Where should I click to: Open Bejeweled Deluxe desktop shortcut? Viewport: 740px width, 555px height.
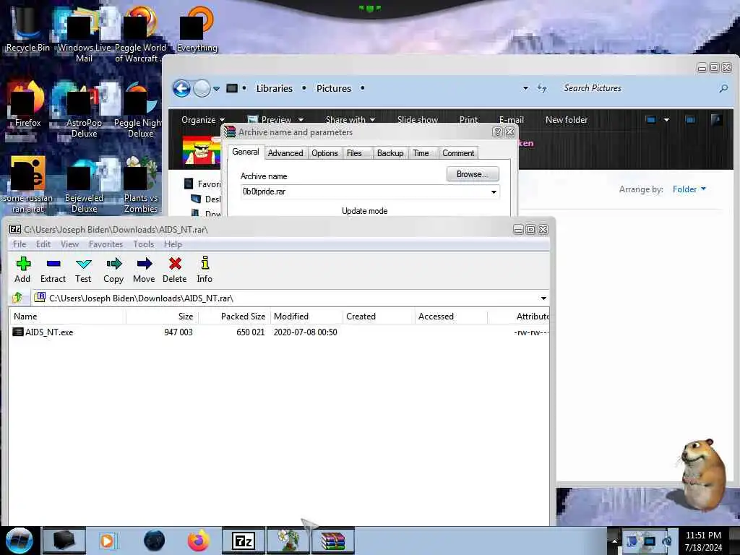pos(84,185)
